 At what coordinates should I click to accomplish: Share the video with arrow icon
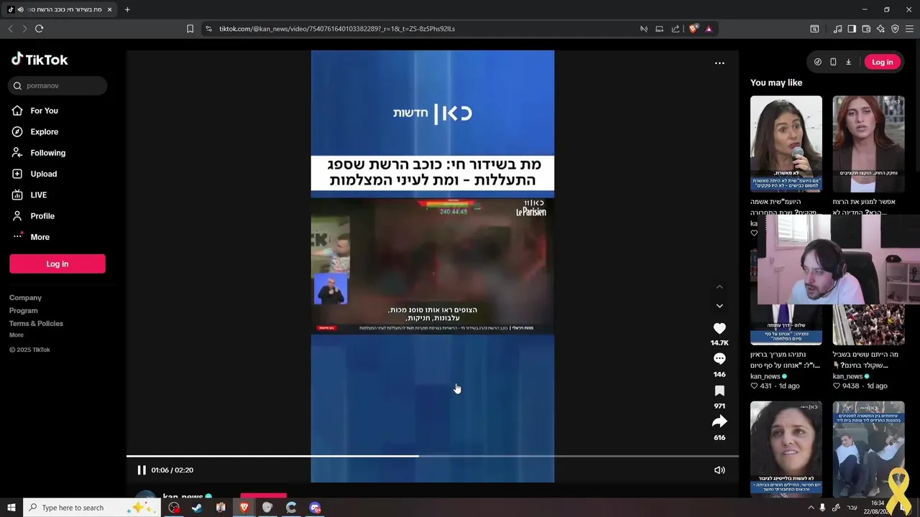click(719, 421)
